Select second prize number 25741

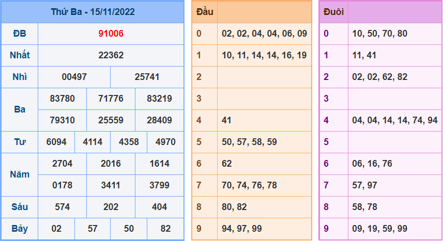coord(147,77)
